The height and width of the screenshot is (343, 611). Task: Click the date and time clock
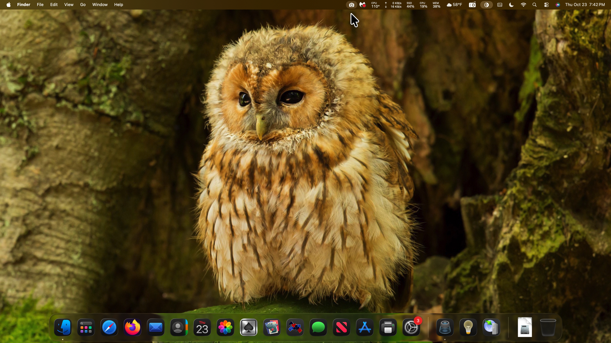tap(585, 5)
